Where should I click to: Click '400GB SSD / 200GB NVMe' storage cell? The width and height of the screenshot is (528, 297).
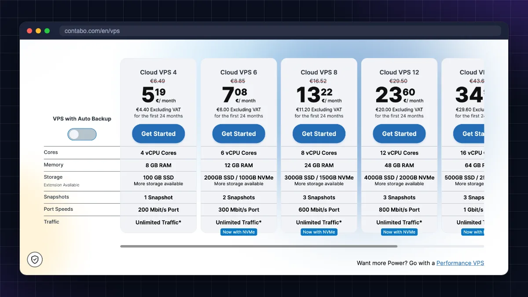[x=400, y=180]
